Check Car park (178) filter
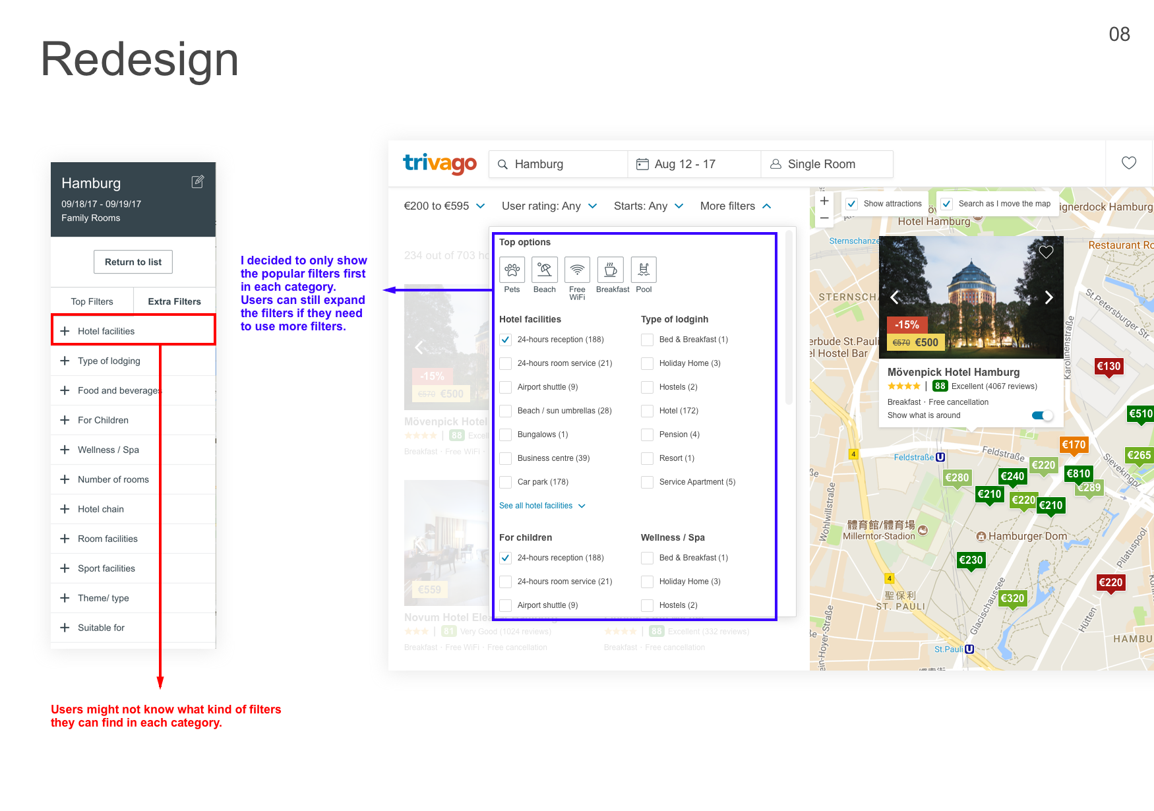1154x811 pixels. [506, 482]
